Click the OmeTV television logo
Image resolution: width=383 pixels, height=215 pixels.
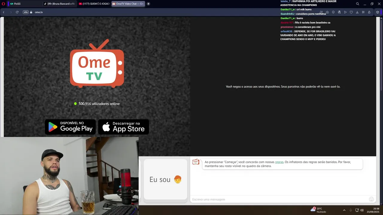[97, 63]
